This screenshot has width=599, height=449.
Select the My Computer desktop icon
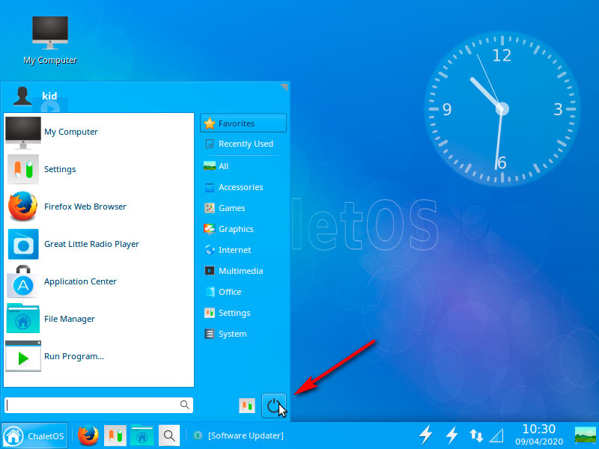point(50,40)
